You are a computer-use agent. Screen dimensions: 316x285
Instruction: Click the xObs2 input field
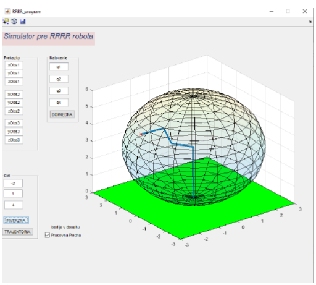(14, 95)
